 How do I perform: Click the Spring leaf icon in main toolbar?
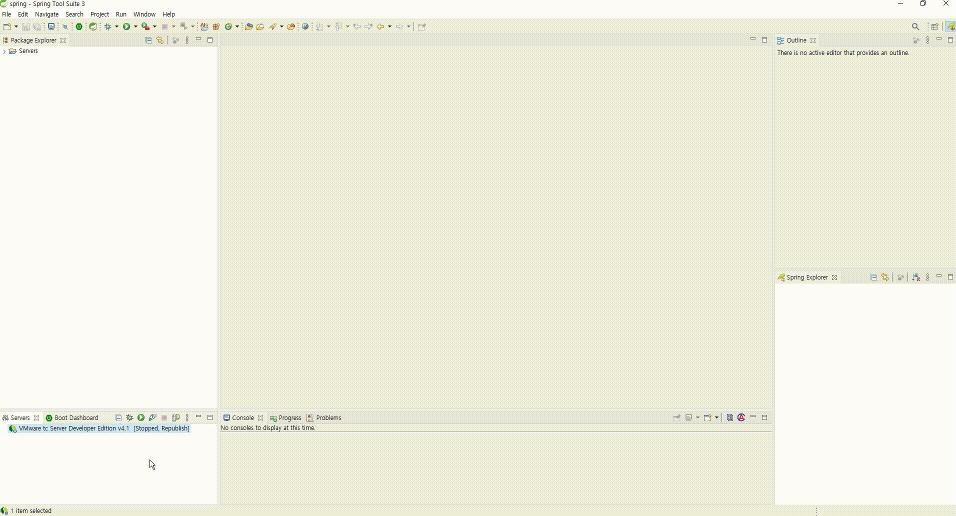pos(93,26)
